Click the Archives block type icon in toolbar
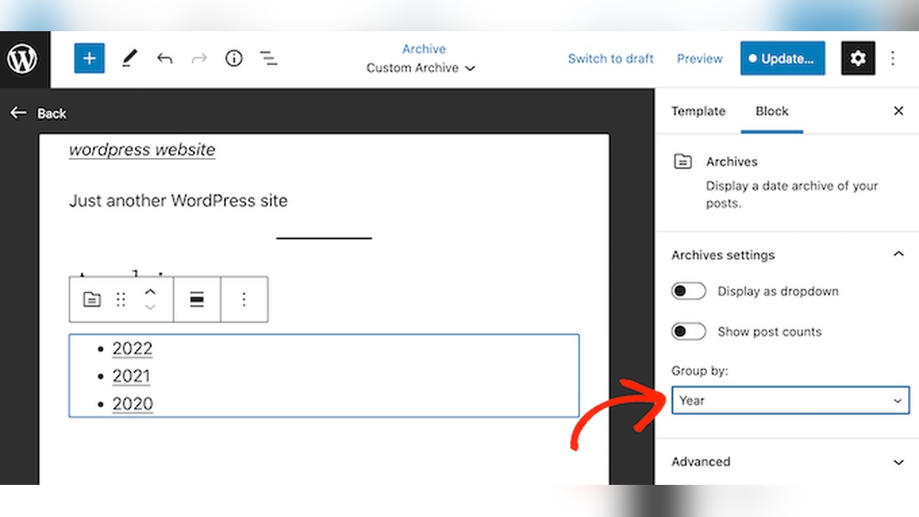 coord(92,299)
